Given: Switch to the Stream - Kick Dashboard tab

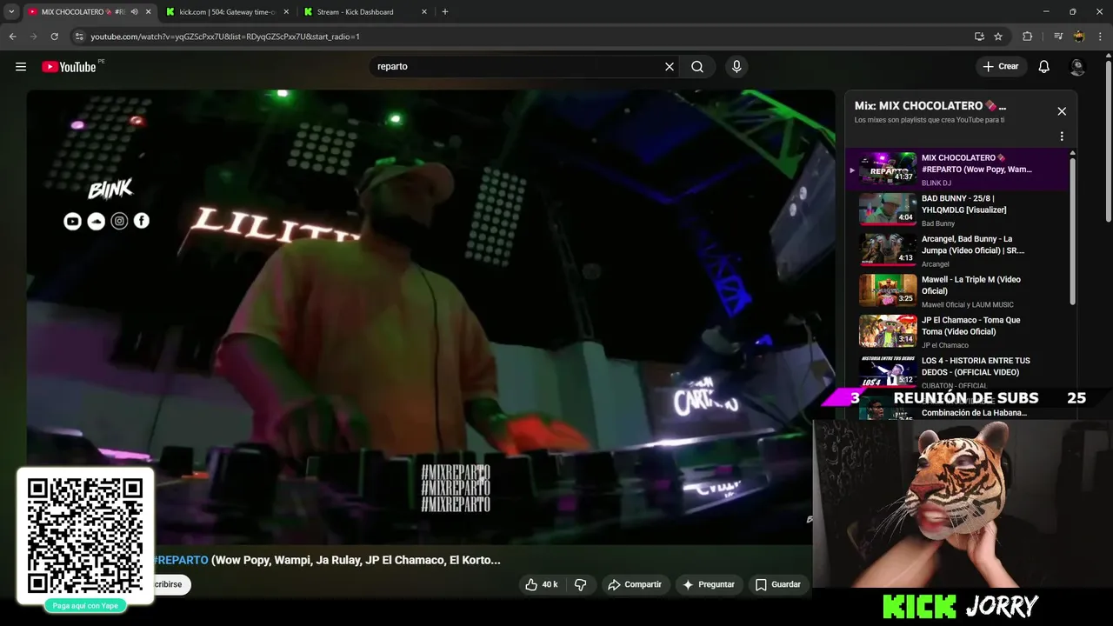Looking at the screenshot, I should coord(365,12).
